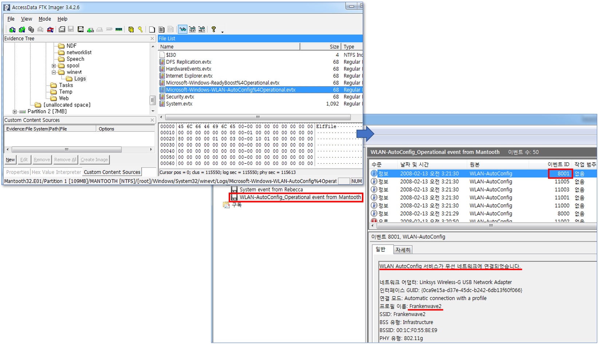Open the Mode menu
This screenshot has height=345, width=599.
(45, 19)
